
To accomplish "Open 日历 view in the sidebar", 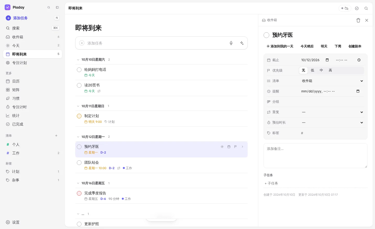I will (33, 81).
